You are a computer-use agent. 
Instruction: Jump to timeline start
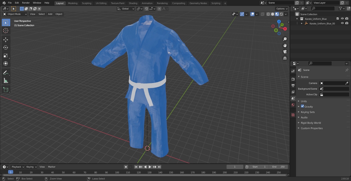click(136, 167)
